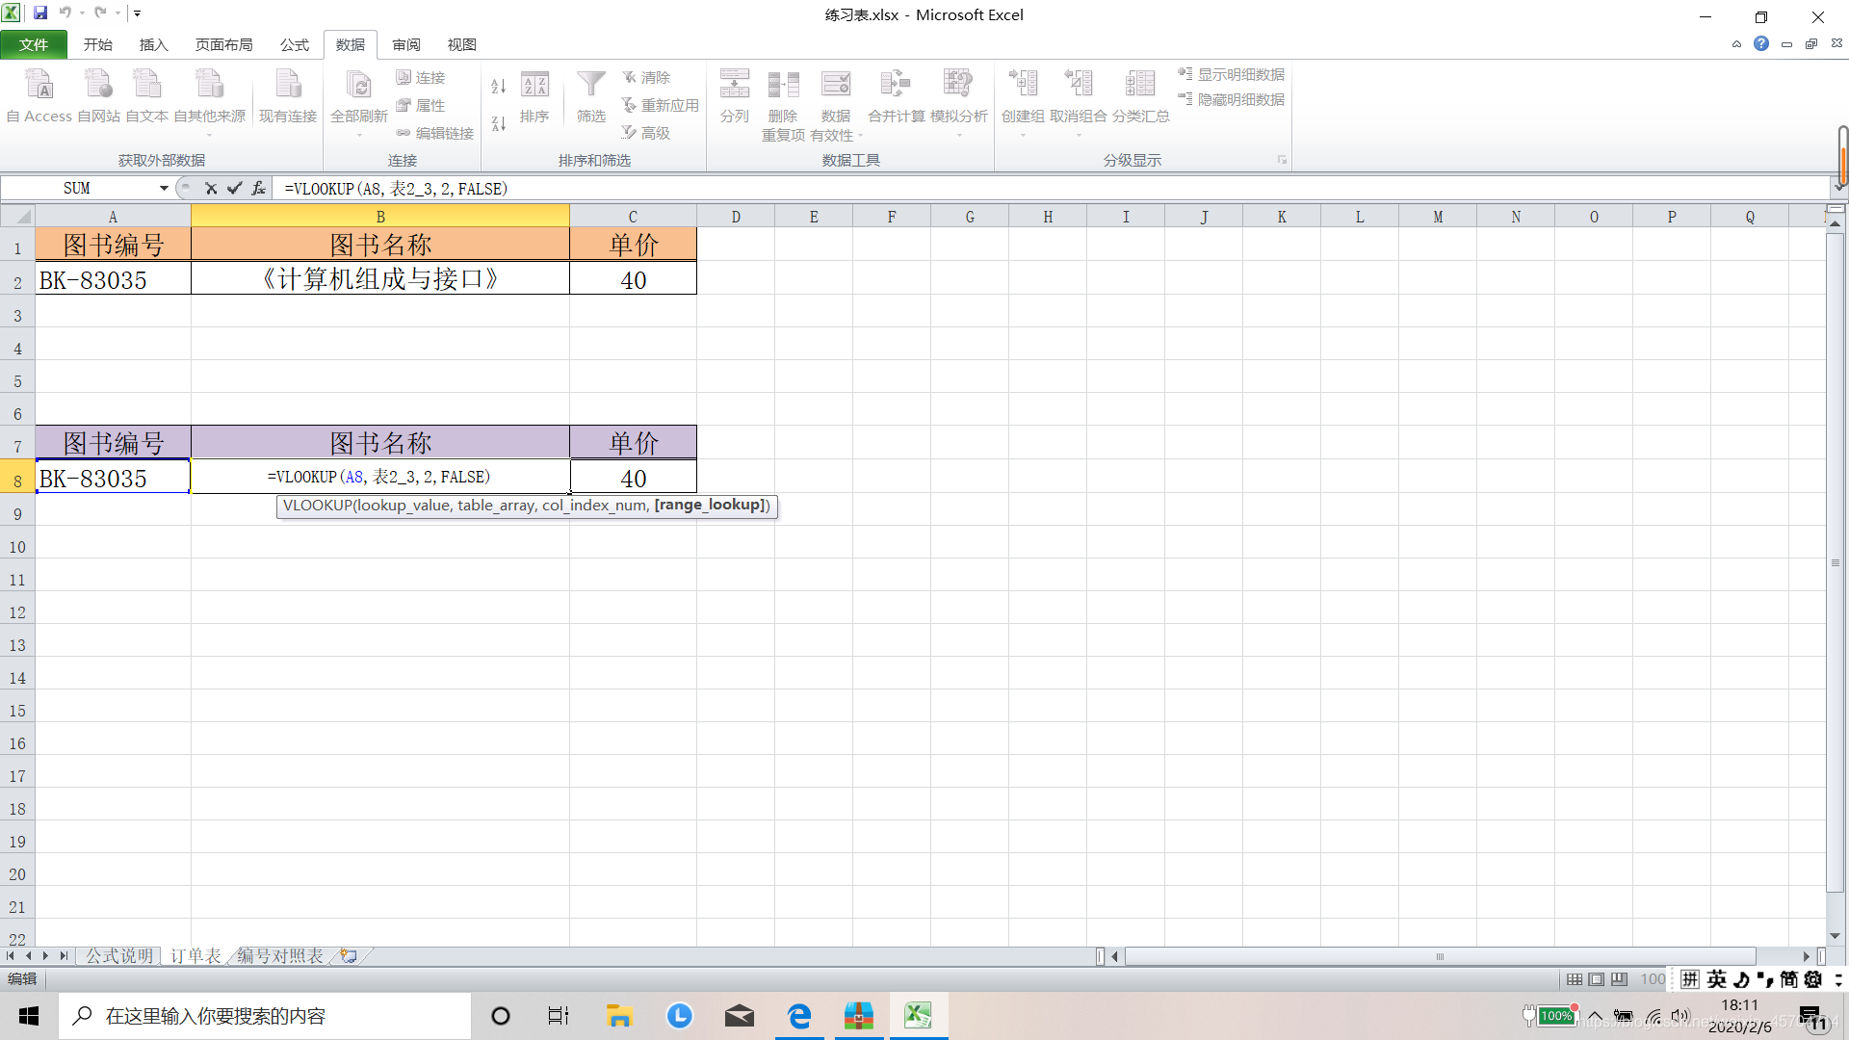This screenshot has width=1849, height=1040.
Task: Click the Subtotal icon
Action: tap(1140, 94)
